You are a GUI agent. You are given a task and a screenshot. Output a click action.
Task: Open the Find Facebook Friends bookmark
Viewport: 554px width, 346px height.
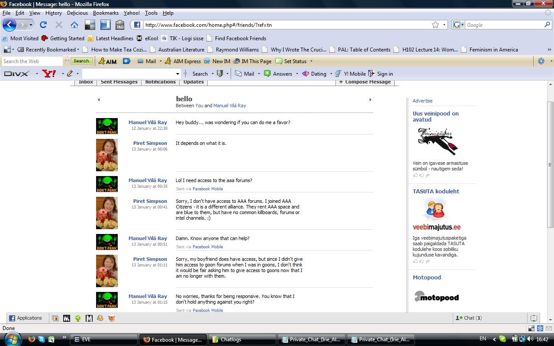(236, 38)
